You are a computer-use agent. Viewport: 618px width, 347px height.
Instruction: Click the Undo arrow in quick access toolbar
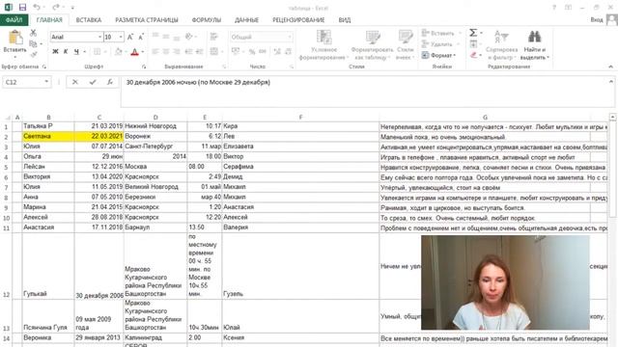coord(37,7)
